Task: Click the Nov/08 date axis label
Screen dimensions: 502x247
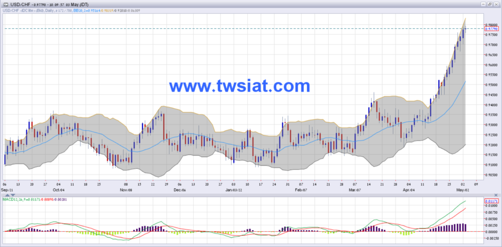Action: pos(126,190)
